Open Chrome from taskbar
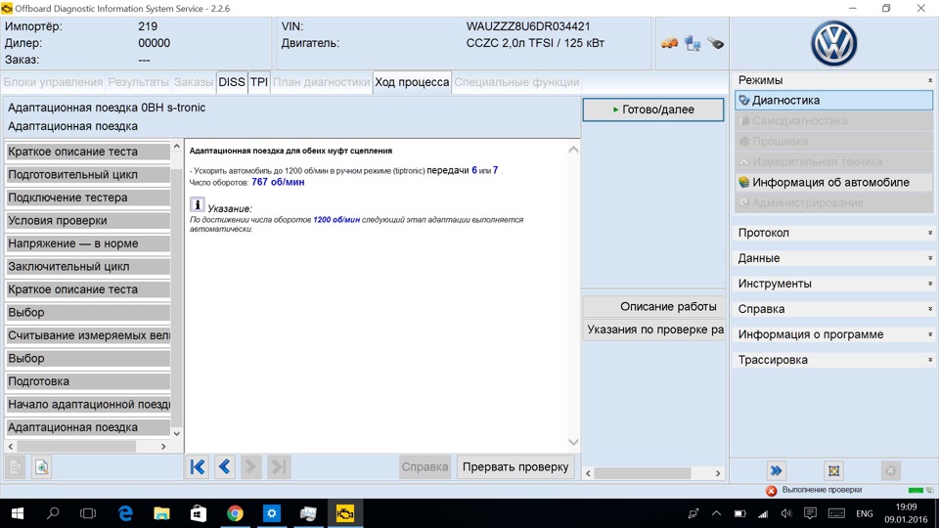939x528 pixels. click(x=235, y=513)
